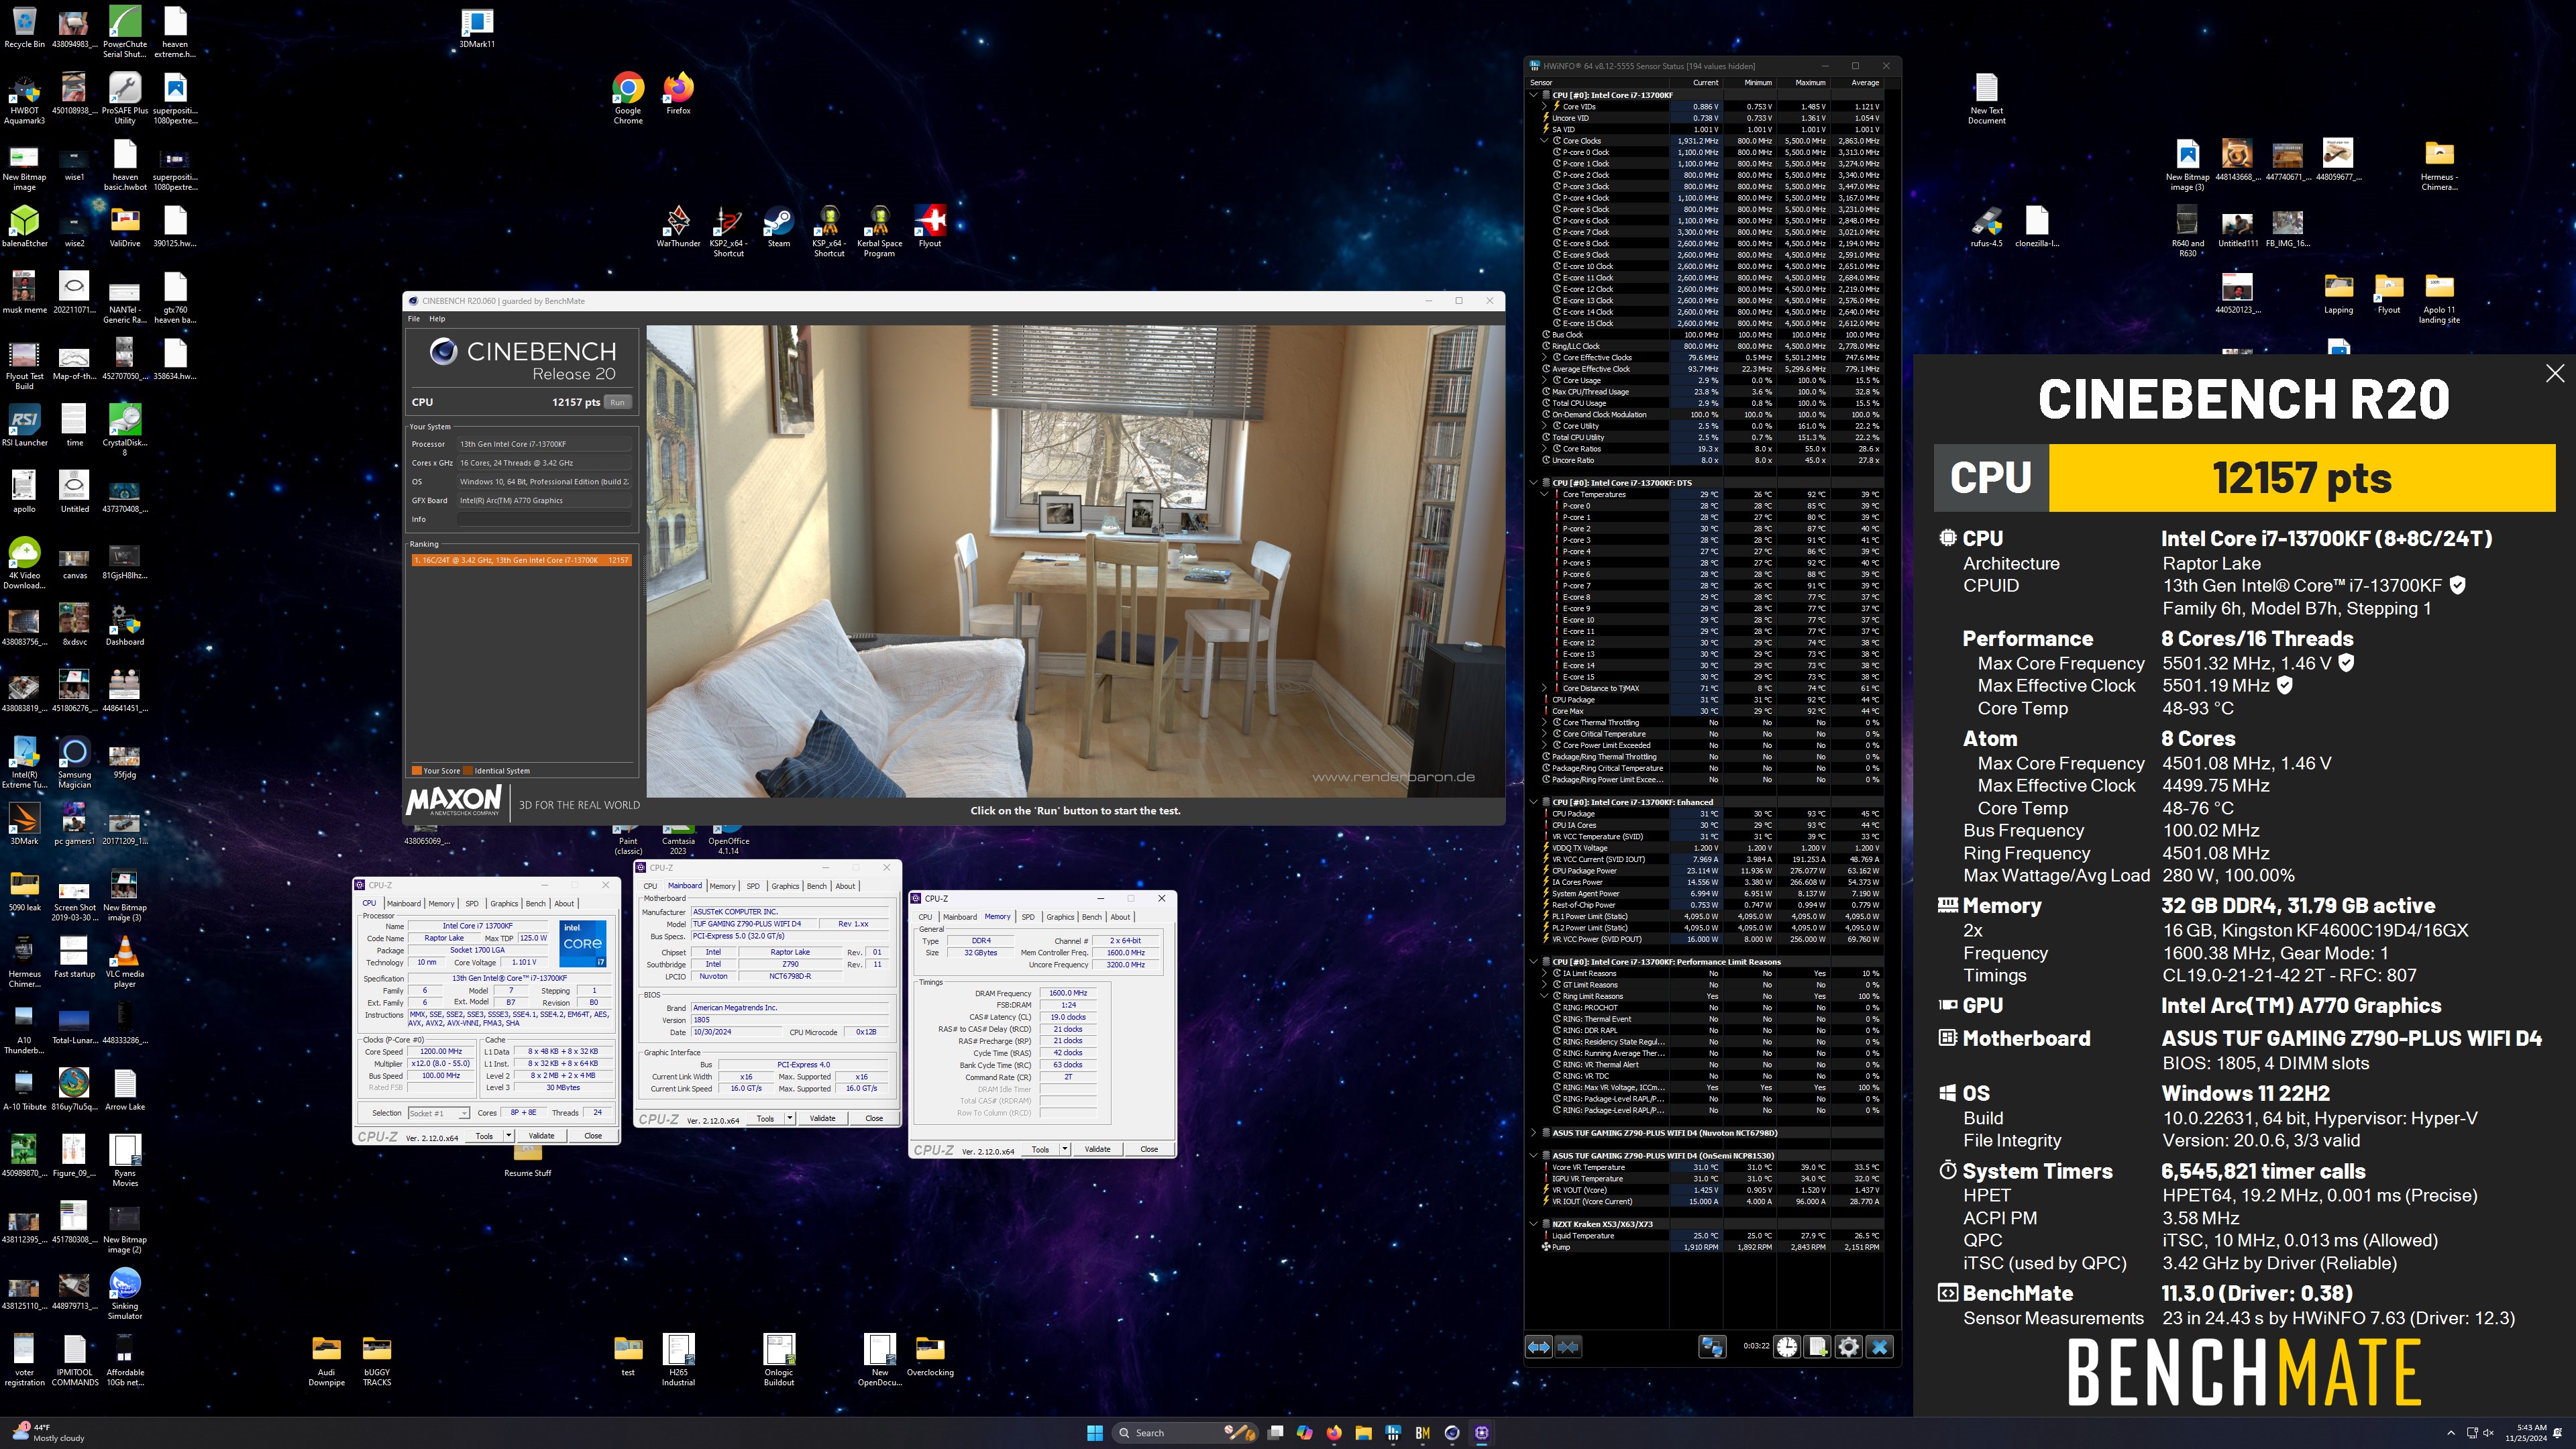Collapse Core Temperatures group in HWiNFO

pos(1545,494)
